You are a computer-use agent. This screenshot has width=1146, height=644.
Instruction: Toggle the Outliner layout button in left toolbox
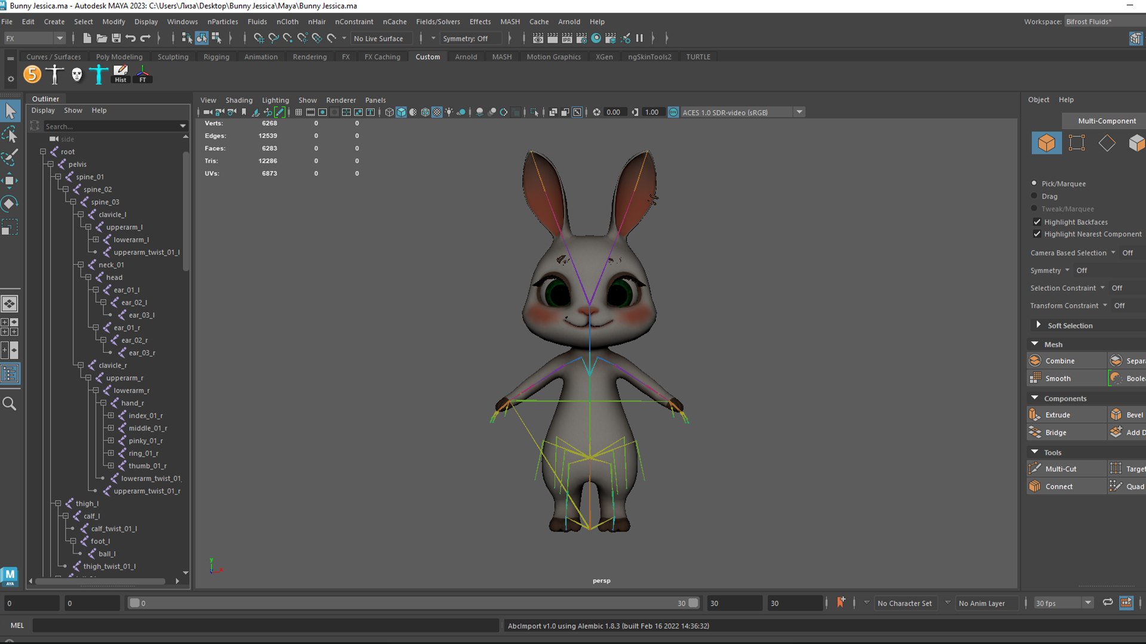tap(10, 374)
